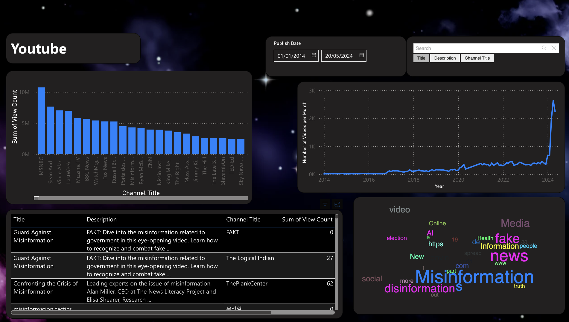Click the table horizontal scrollbar

coord(141,312)
